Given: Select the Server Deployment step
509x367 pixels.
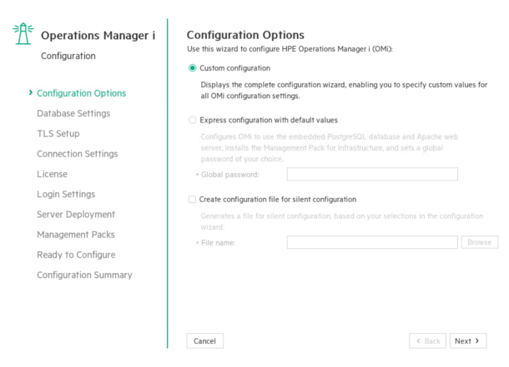Looking at the screenshot, I should pos(76,214).
